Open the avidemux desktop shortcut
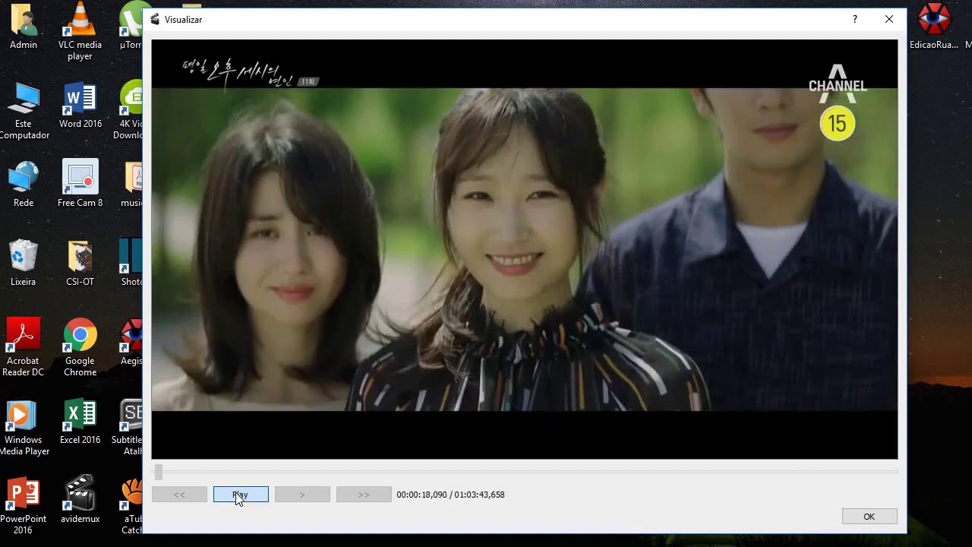 tap(80, 501)
